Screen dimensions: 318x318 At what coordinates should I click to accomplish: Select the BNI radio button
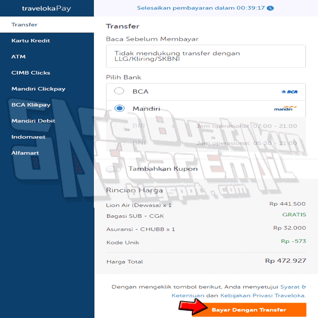pos(119,143)
